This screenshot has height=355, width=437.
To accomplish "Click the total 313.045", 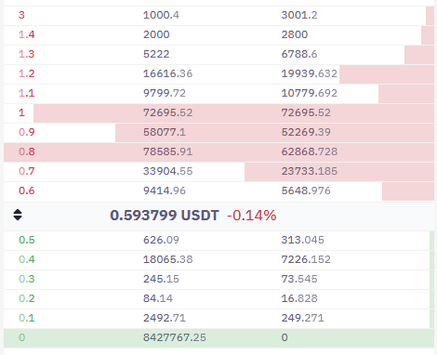I will pyautogui.click(x=302, y=240).
